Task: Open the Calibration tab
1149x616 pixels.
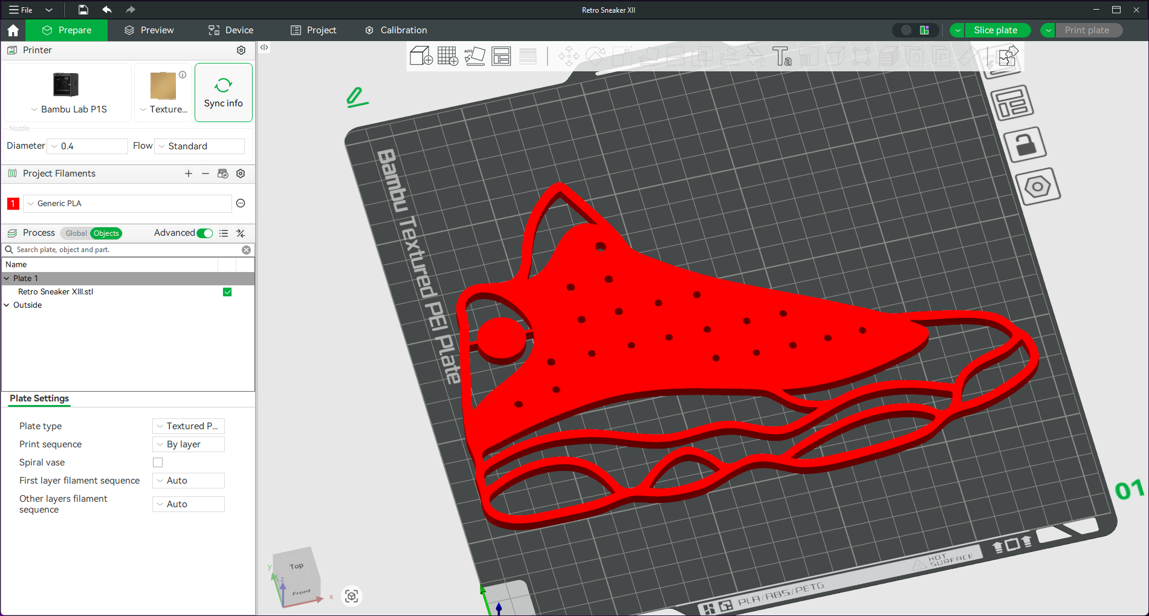Action: [x=396, y=30]
